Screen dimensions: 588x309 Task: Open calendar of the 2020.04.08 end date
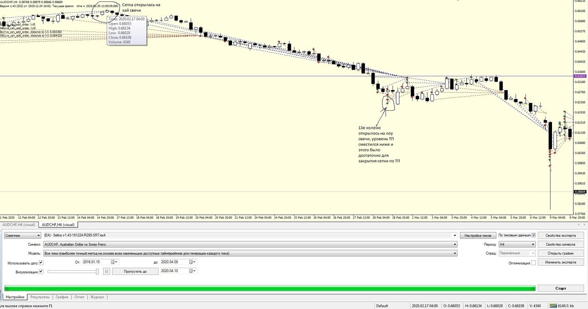[x=193, y=262]
